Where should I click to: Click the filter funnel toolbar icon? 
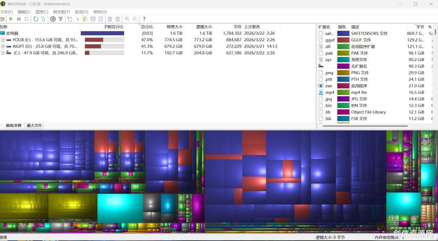(x=61, y=19)
